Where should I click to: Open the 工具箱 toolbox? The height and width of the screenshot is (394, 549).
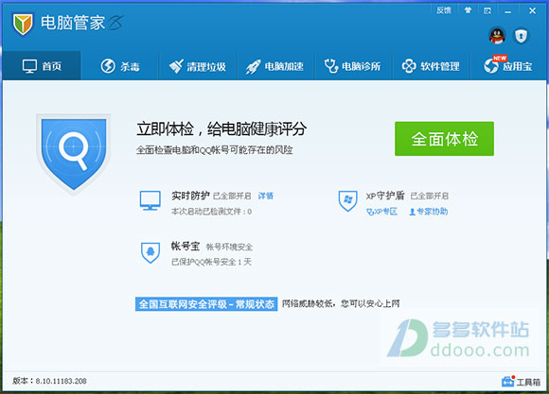[x=521, y=382]
